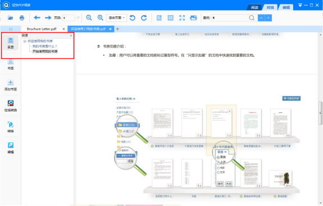323x206 pixels.
Task: Select outline entry 欢迎使用我的书房
Action: tap(40, 41)
